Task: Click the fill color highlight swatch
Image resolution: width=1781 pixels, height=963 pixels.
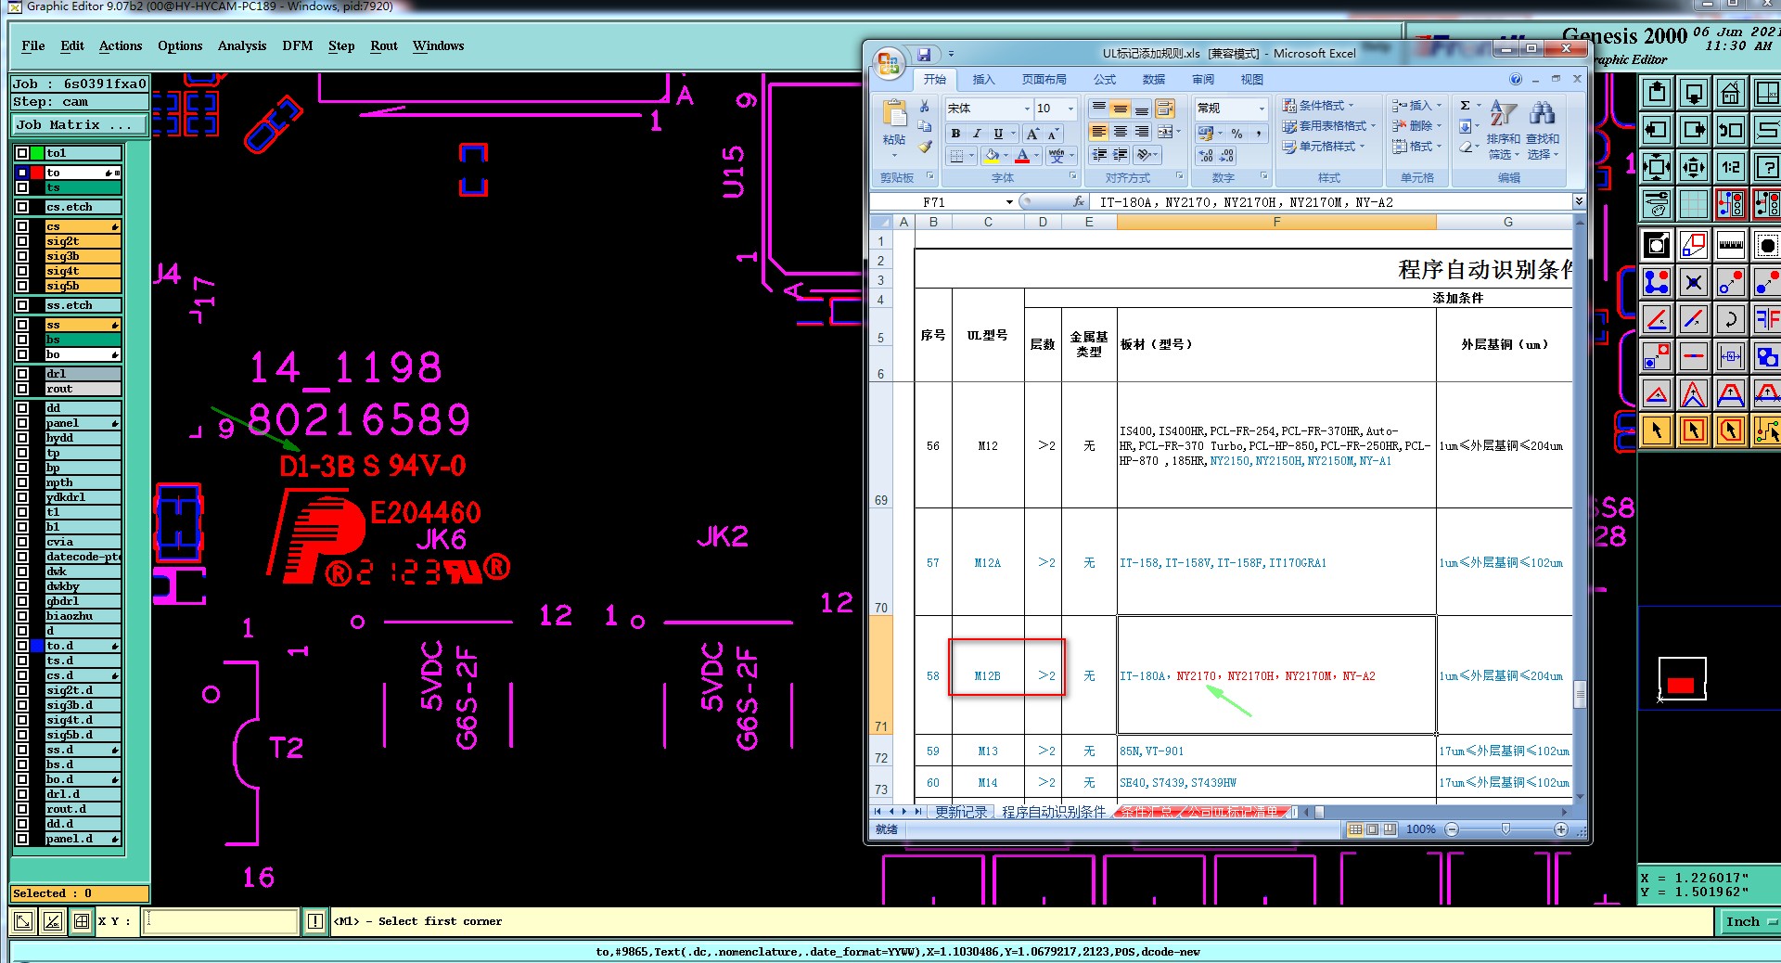Action: pos(992,156)
